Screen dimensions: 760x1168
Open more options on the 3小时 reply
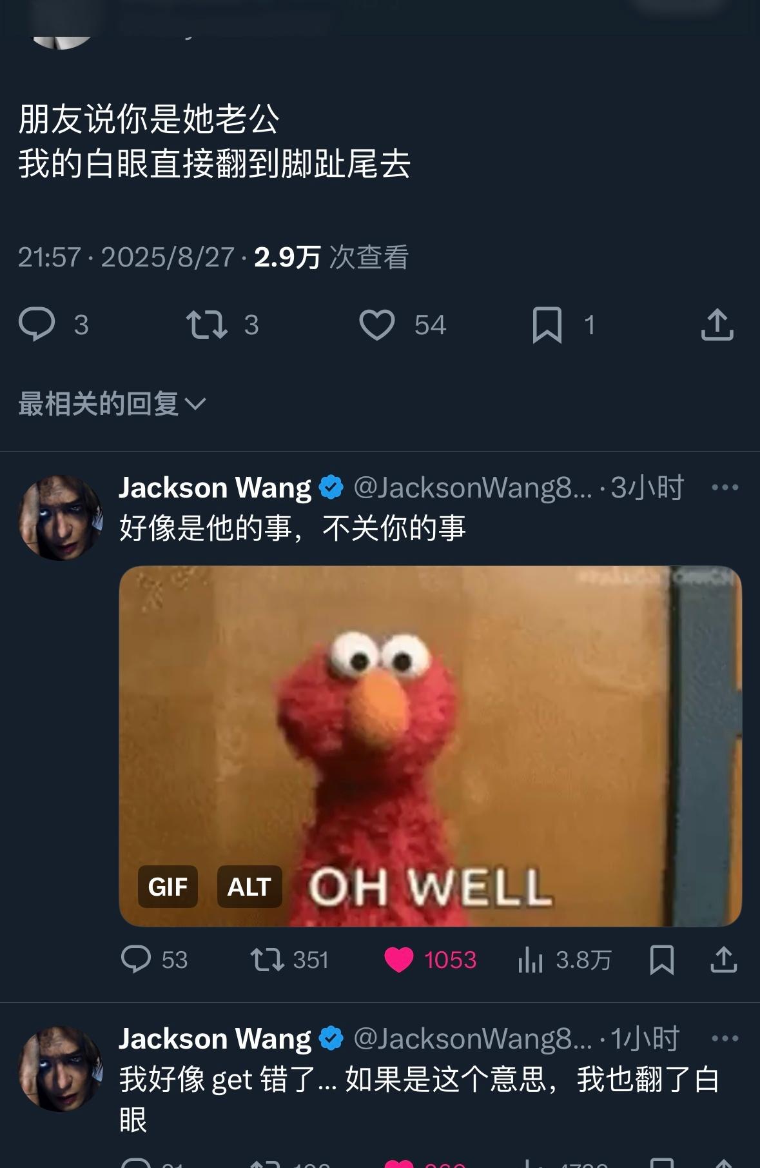[725, 487]
